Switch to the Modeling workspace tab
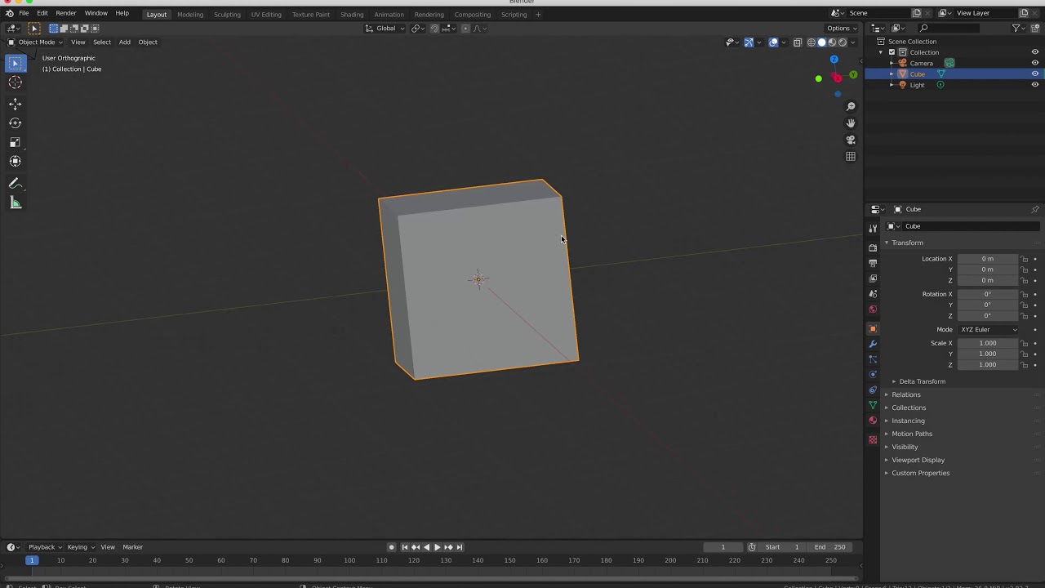Screen dimensions: 1045x588 click(x=190, y=15)
